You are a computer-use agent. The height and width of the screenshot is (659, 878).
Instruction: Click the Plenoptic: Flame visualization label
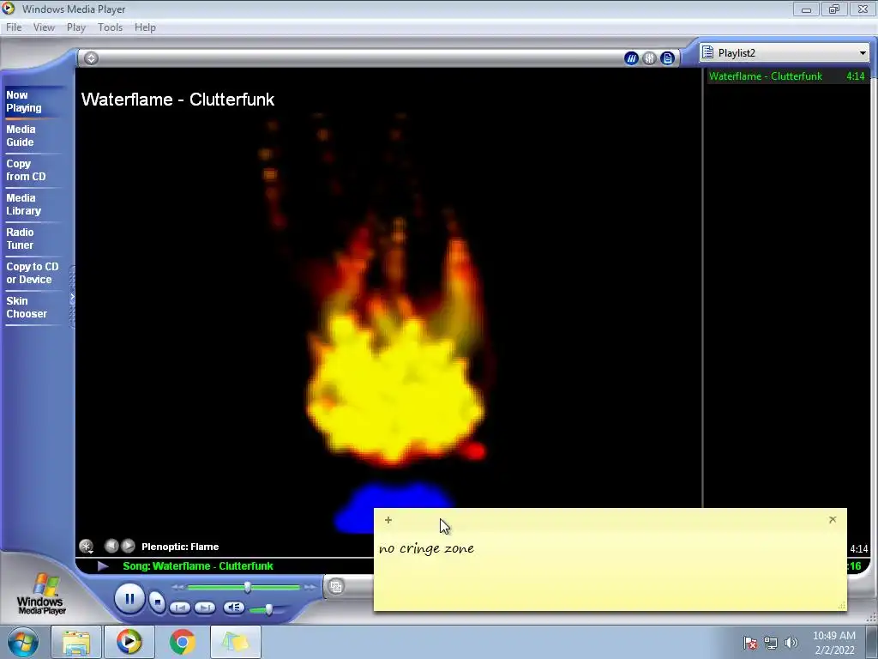(180, 547)
